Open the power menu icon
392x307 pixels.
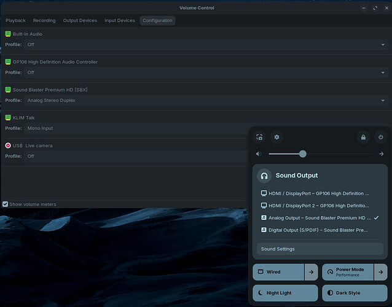coord(380,137)
